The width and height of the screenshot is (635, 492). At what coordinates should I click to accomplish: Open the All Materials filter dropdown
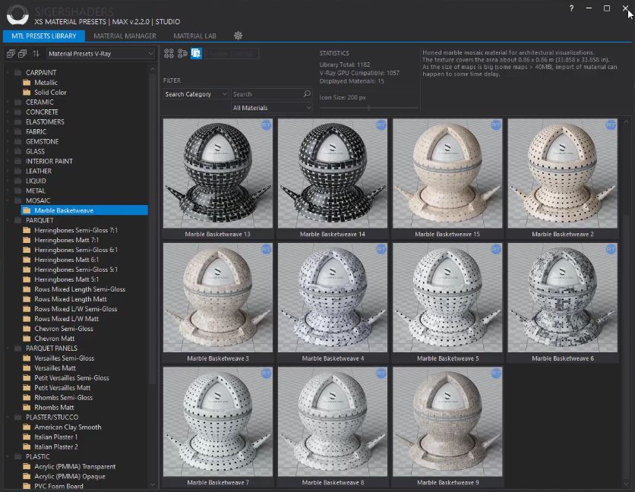[x=272, y=108]
